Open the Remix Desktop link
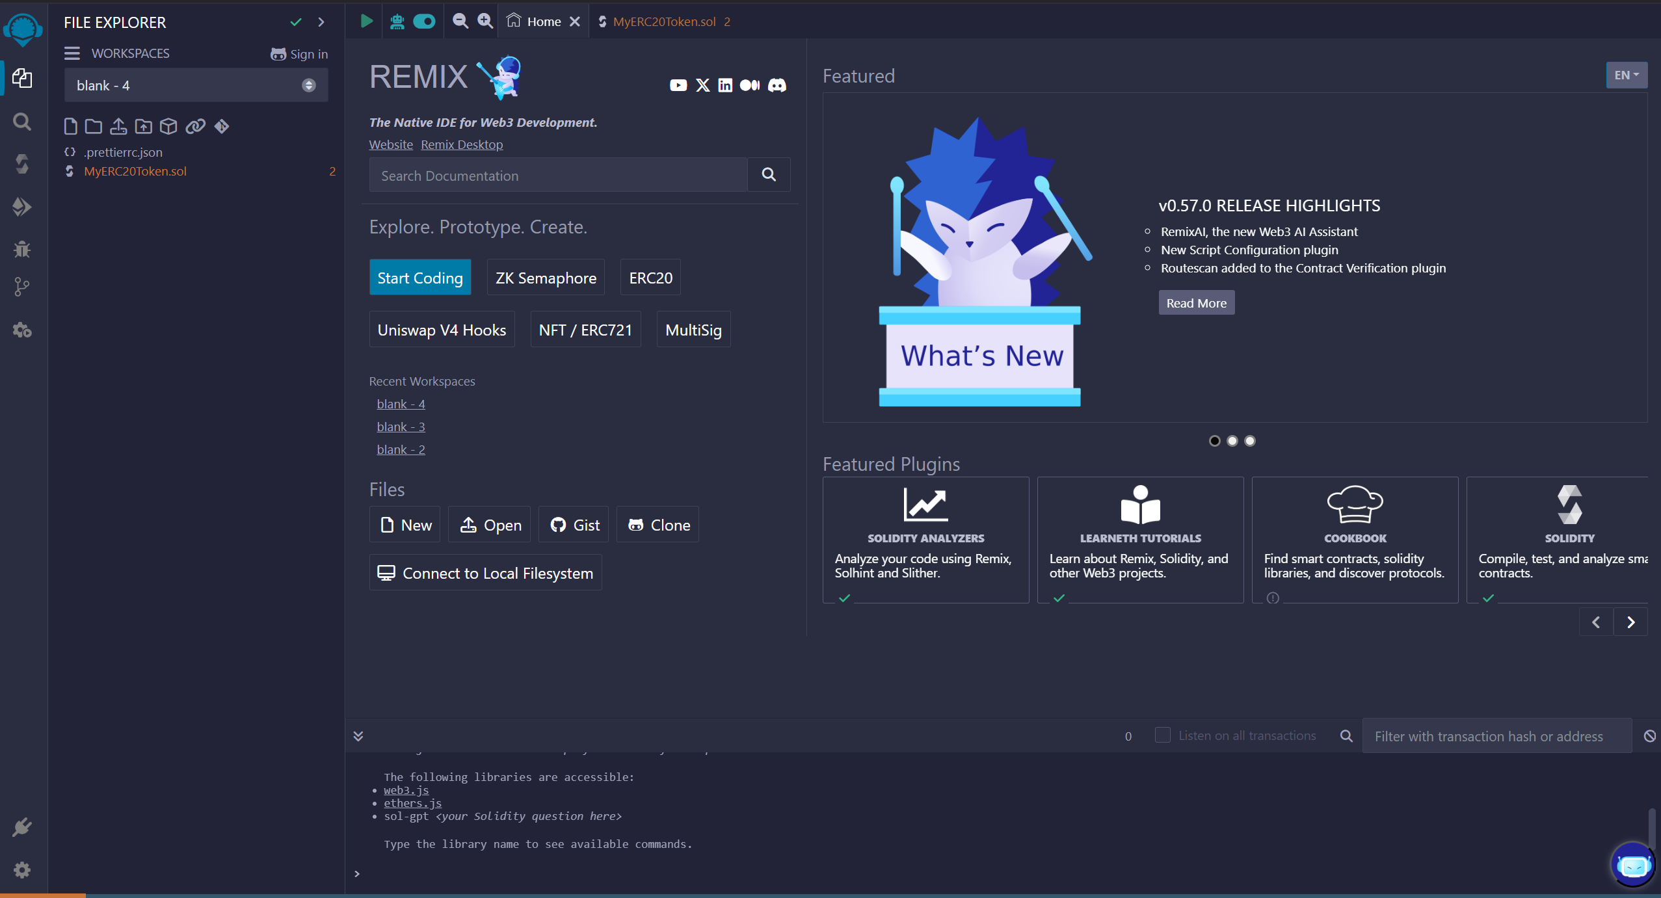The image size is (1661, 898). click(x=462, y=144)
